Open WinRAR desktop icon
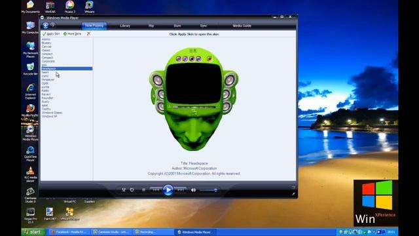The image size is (419, 236). tap(50, 7)
